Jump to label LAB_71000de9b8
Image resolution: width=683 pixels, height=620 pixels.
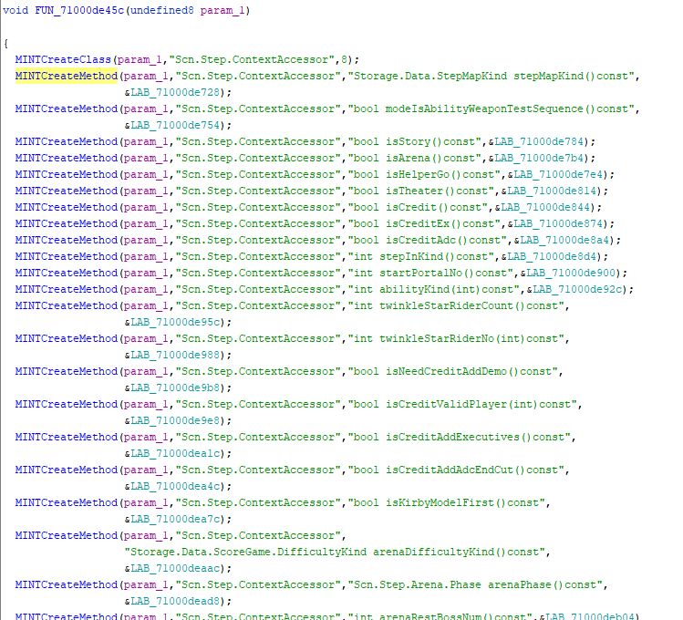175,387
